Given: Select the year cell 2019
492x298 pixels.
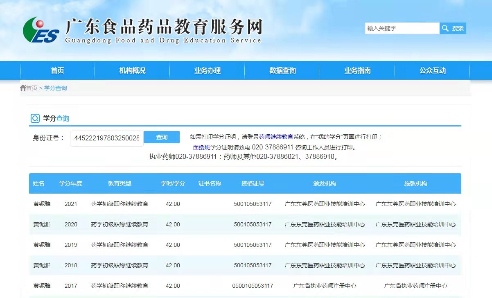Looking at the screenshot, I should [x=71, y=245].
